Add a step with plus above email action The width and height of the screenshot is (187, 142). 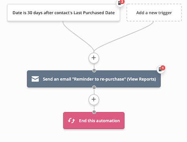(x=94, y=58)
